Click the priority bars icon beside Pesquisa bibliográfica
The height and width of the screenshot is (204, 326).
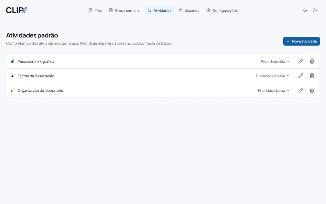[13, 61]
